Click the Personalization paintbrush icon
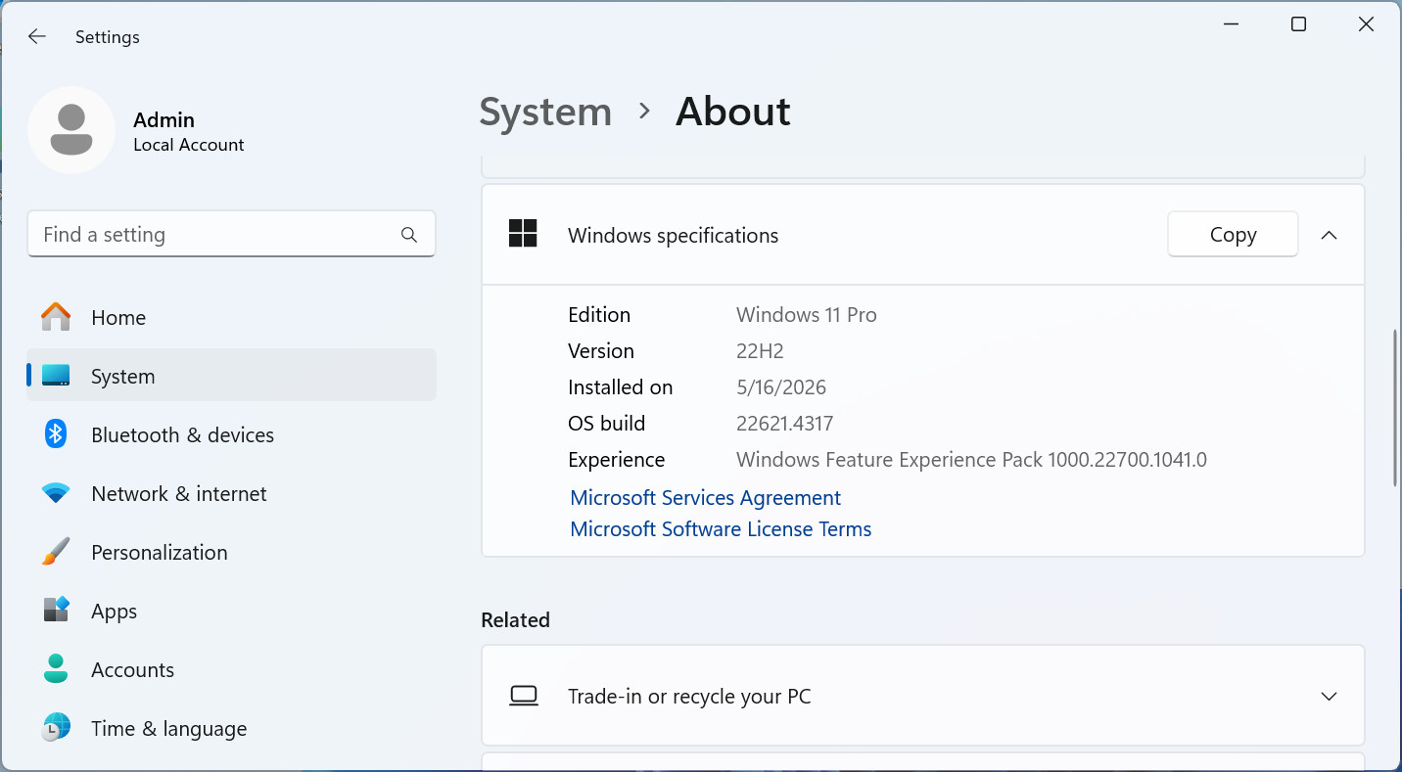 (56, 552)
